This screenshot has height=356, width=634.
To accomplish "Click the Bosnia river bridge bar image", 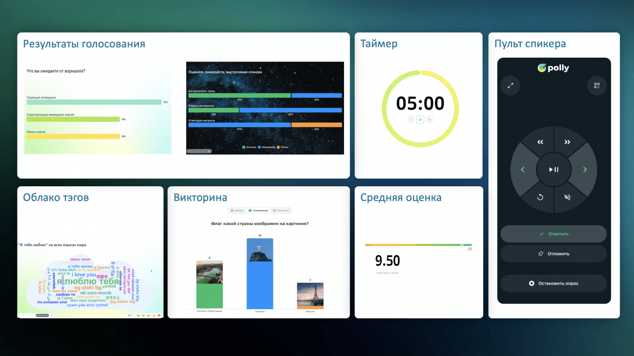I will click(x=210, y=272).
